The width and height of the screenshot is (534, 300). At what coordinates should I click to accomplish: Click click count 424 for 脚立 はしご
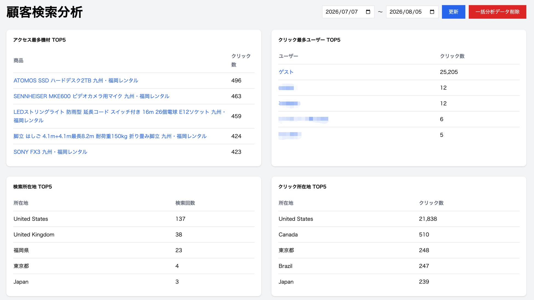point(236,136)
